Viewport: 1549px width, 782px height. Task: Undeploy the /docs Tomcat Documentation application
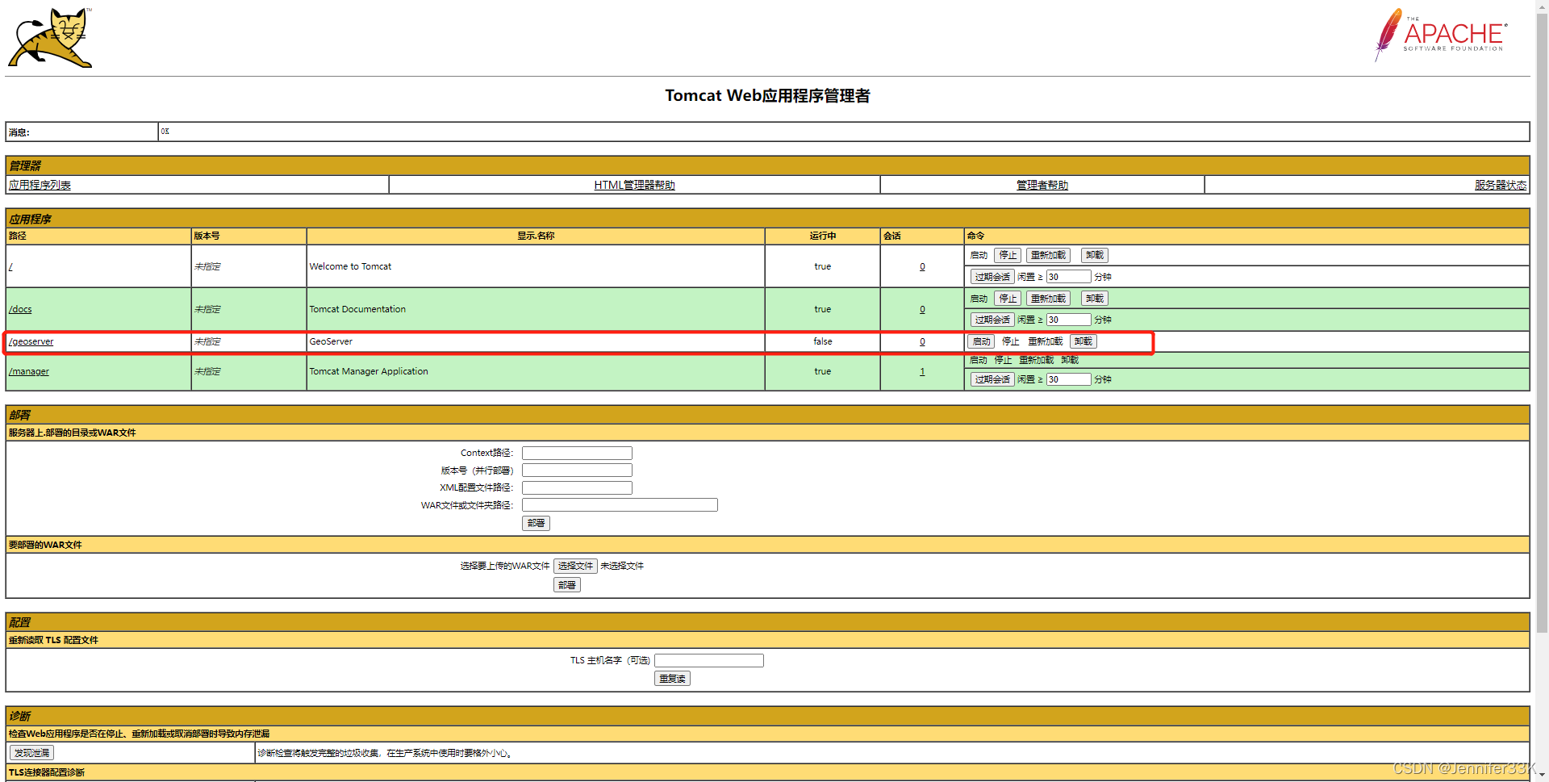1094,299
